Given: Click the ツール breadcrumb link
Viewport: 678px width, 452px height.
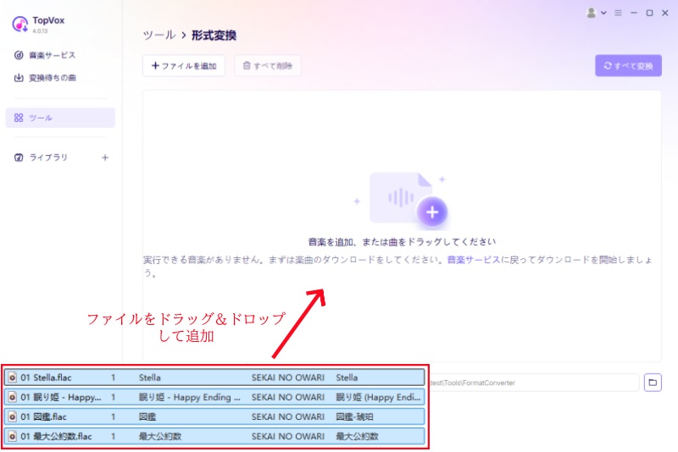Looking at the screenshot, I should tap(159, 35).
